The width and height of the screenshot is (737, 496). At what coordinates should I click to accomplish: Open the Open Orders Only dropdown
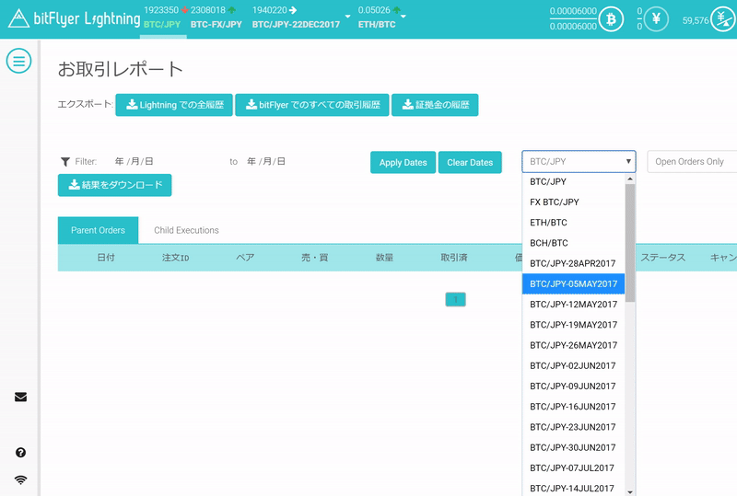(692, 162)
